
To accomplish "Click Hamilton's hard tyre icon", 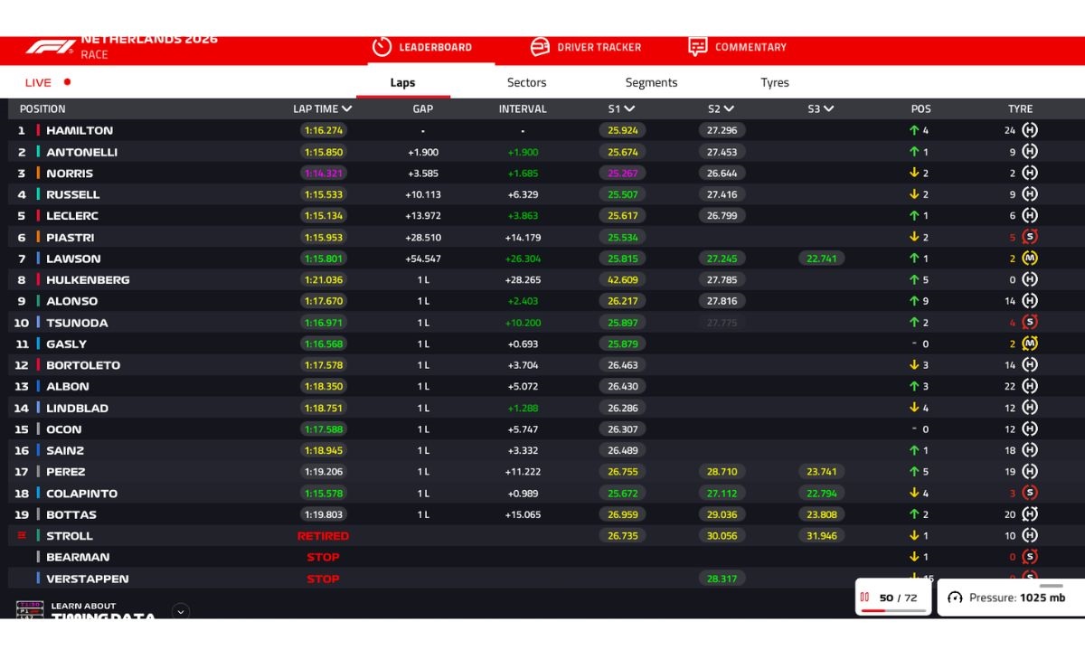I will [x=1029, y=130].
